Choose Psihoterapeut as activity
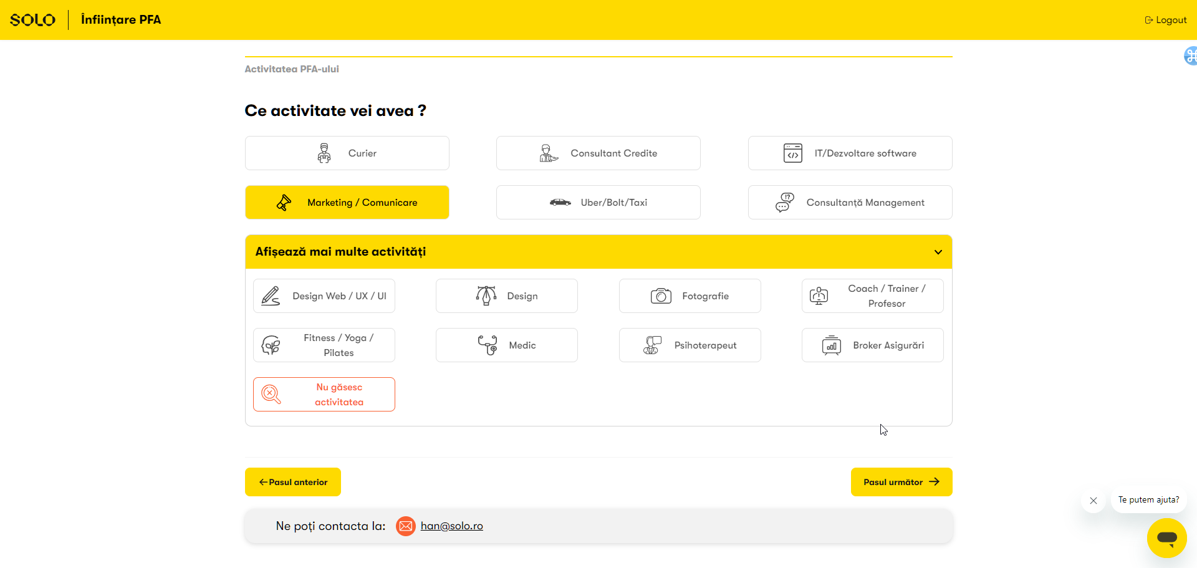The height and width of the screenshot is (568, 1197). coord(690,345)
